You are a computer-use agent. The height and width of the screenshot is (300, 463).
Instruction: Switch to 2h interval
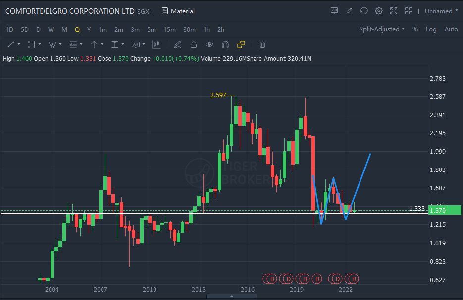click(221, 30)
